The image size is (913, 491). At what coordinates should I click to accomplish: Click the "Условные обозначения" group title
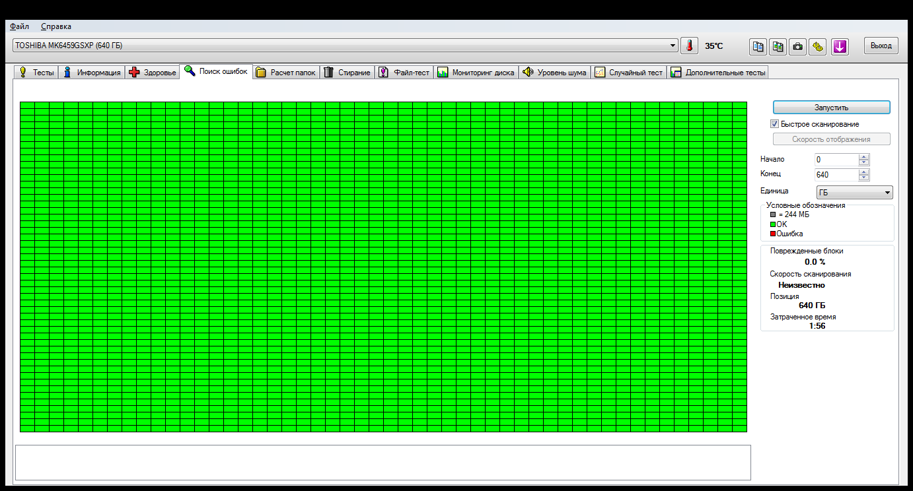pyautogui.click(x=805, y=205)
